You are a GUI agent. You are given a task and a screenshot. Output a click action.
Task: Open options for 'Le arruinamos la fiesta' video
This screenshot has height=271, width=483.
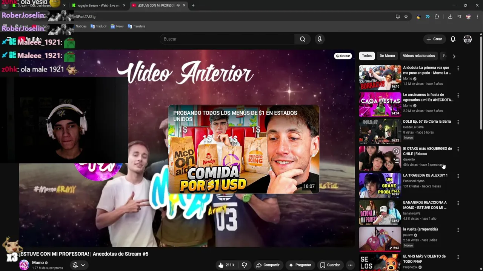pos(458,96)
